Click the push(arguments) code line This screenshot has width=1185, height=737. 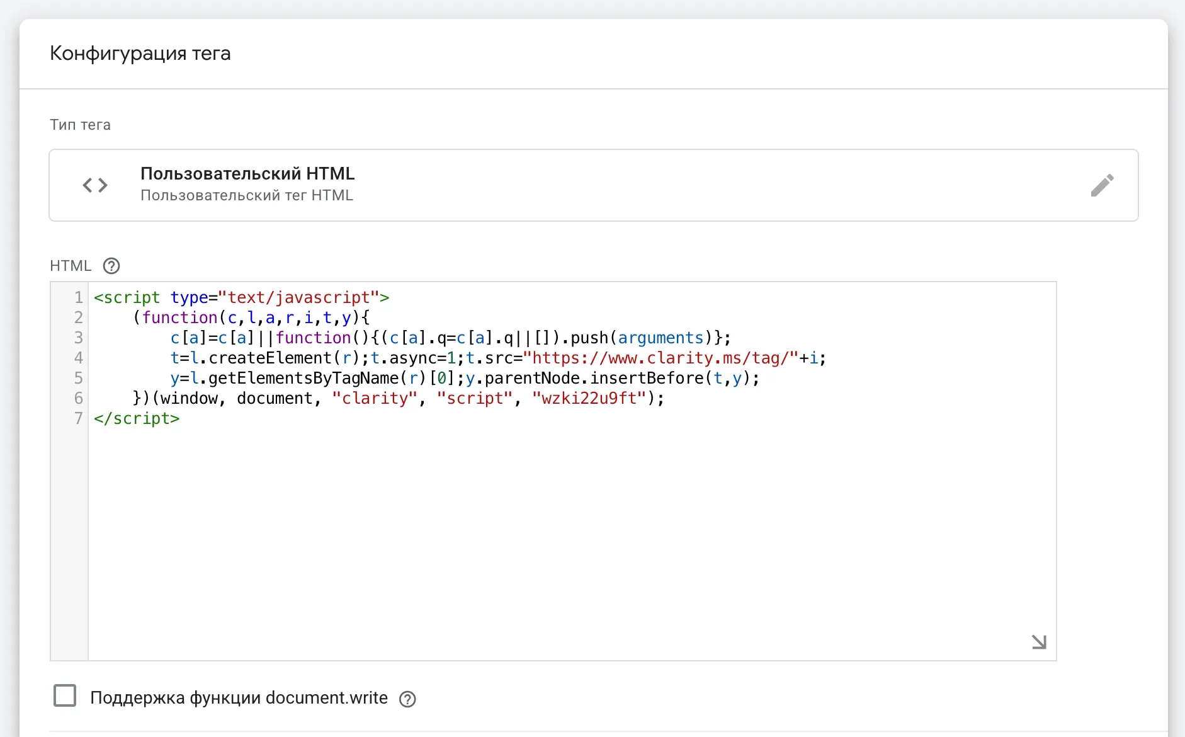point(450,338)
